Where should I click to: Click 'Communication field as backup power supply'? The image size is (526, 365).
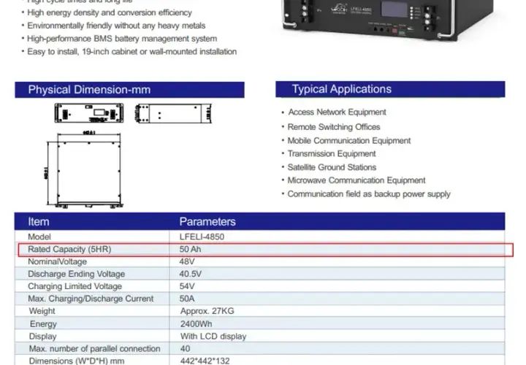coord(369,194)
